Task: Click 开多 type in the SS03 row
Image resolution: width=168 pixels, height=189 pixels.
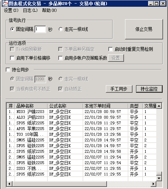Action: point(134,168)
